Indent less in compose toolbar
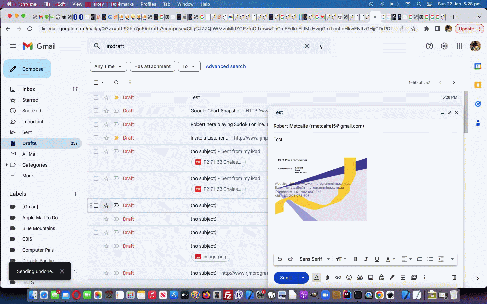This screenshot has height=304, width=487. (x=441, y=259)
